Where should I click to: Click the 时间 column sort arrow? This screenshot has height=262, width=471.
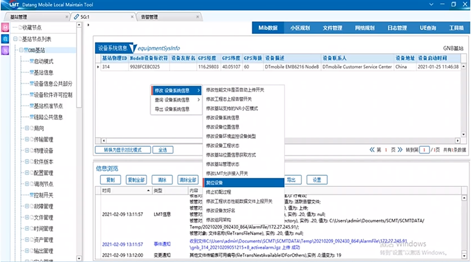pyautogui.click(x=148, y=191)
